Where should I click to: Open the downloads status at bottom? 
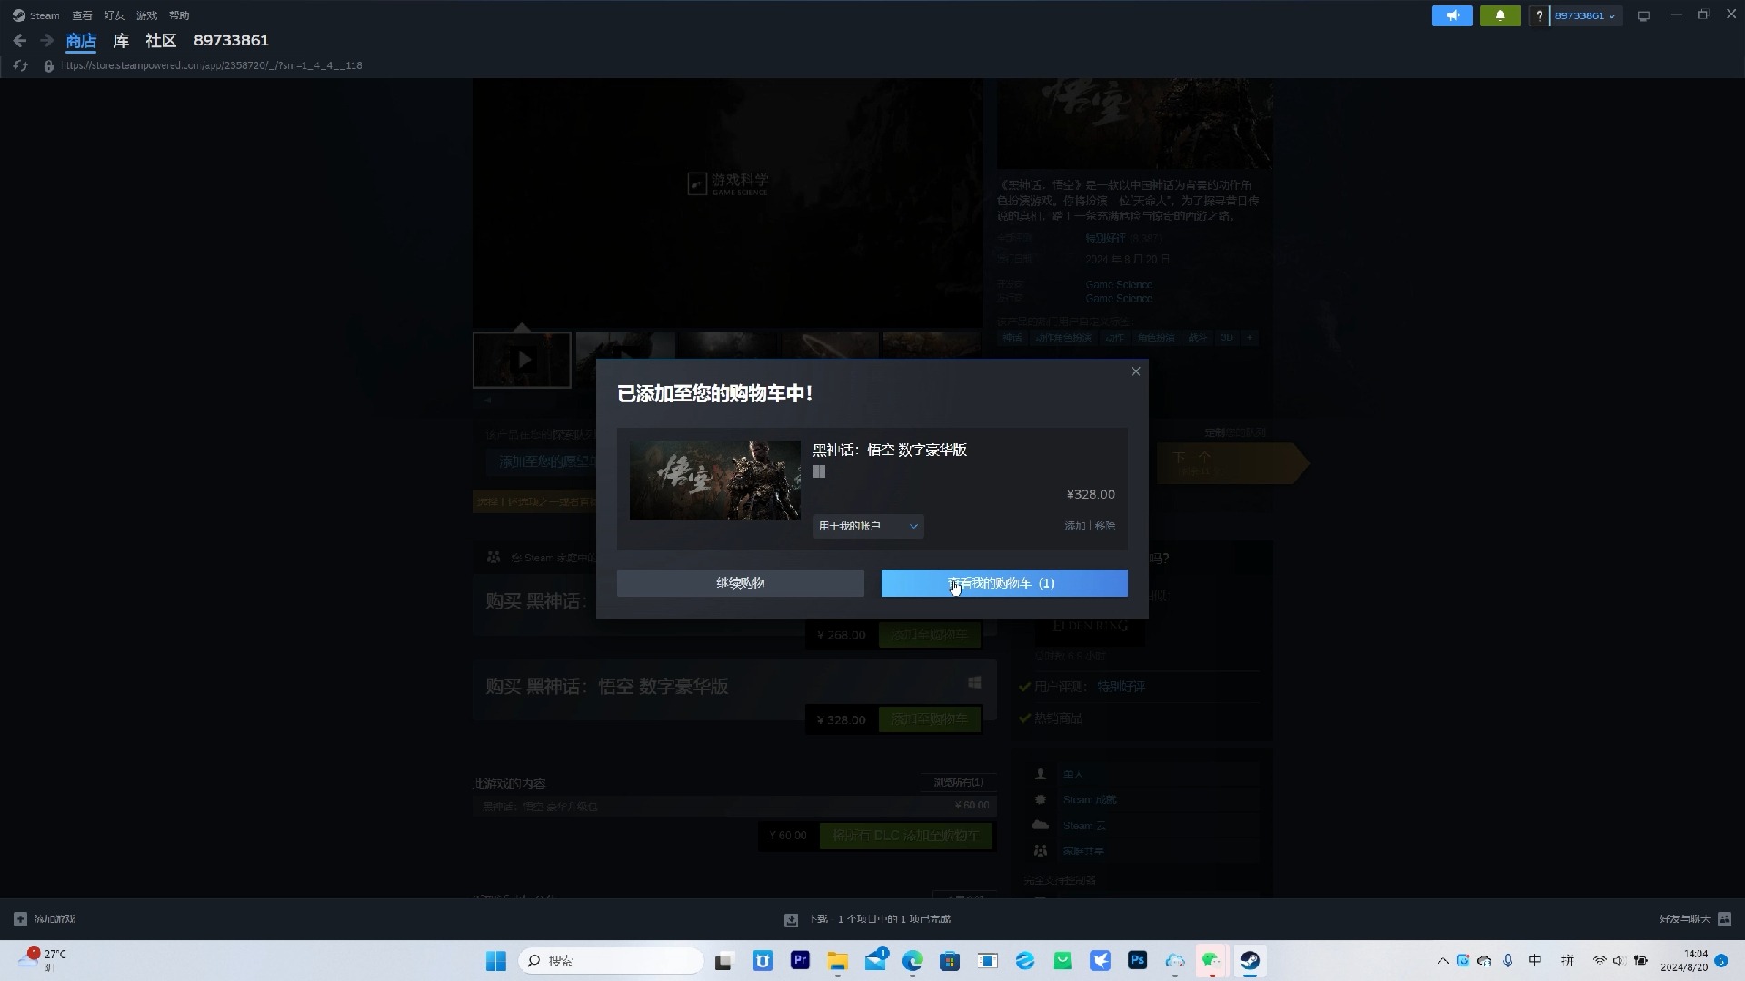868,919
